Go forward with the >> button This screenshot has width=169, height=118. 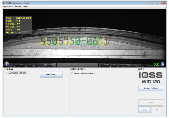pyautogui.click(x=157, y=110)
